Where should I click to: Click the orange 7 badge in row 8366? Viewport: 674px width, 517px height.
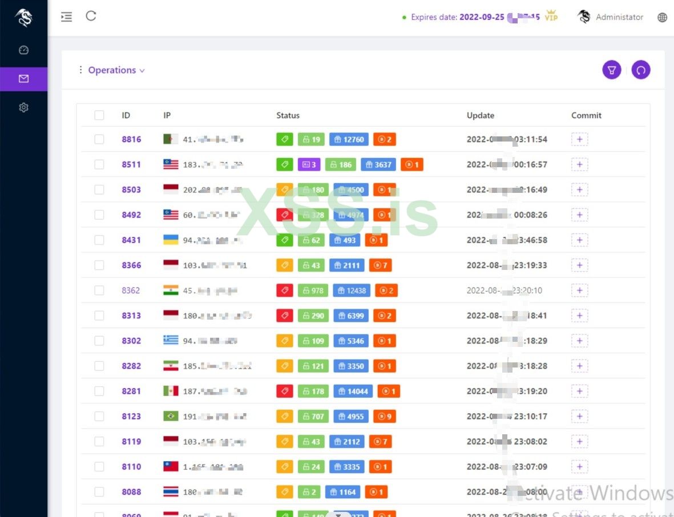tap(381, 265)
